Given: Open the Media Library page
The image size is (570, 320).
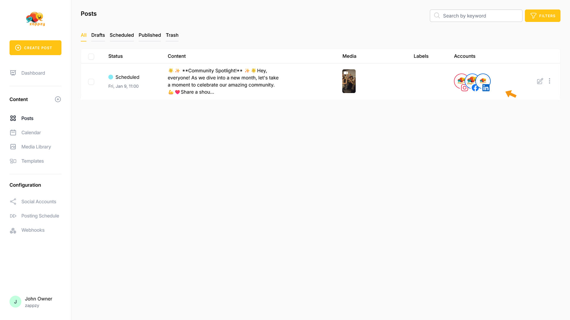Looking at the screenshot, I should [36, 147].
